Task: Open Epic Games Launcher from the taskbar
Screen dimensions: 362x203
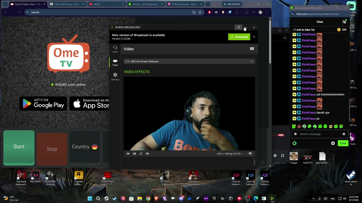Action: point(214,198)
